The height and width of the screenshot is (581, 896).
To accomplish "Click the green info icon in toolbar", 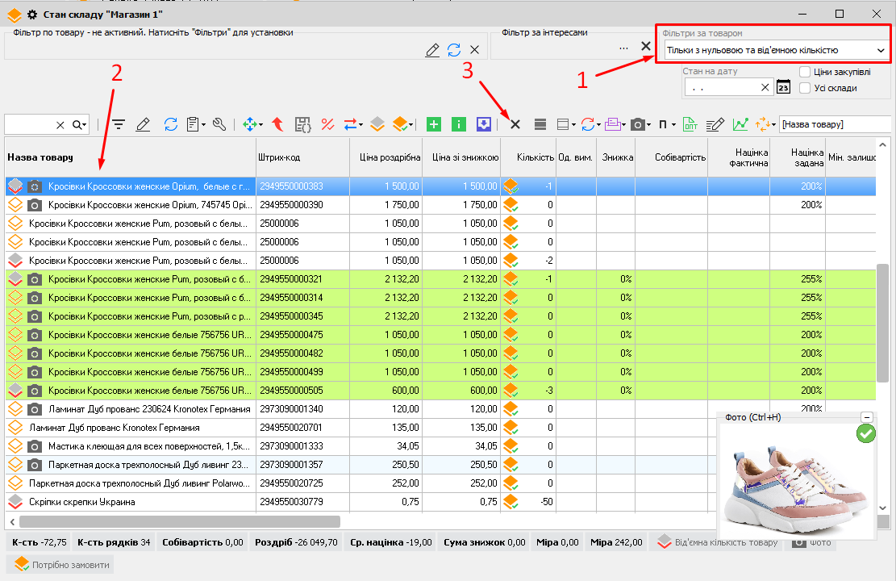I will coord(459,124).
